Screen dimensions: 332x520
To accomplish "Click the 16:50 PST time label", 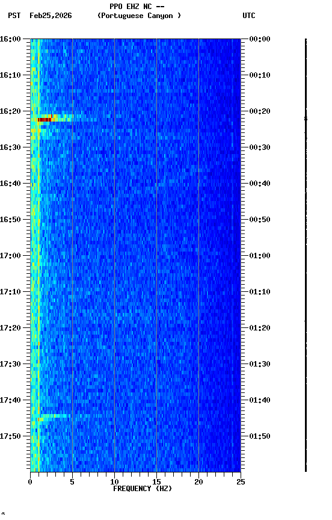I will (x=10, y=220).
